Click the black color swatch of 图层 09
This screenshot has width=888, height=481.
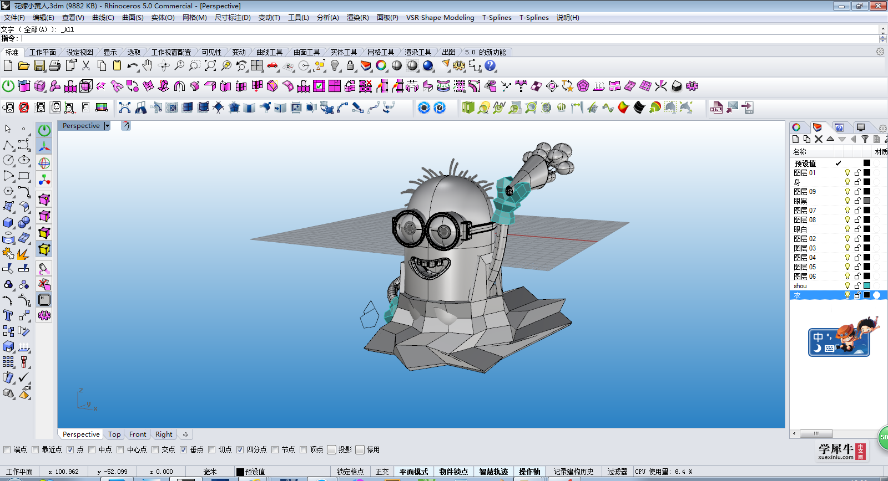(867, 191)
